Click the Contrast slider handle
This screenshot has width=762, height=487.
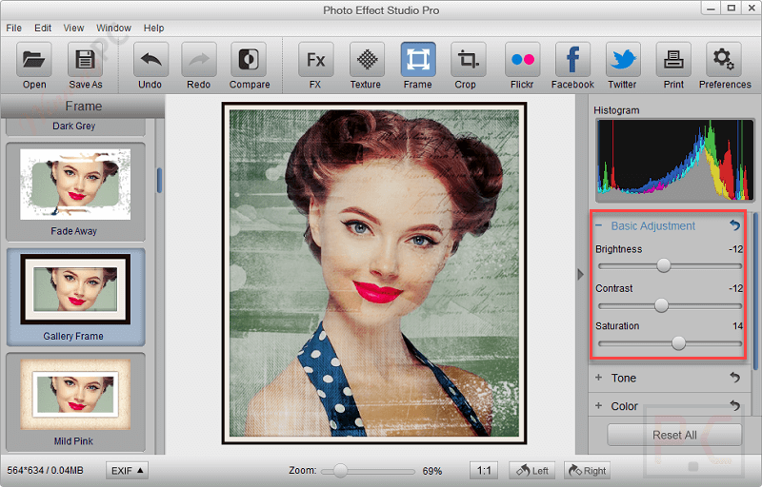pos(661,305)
